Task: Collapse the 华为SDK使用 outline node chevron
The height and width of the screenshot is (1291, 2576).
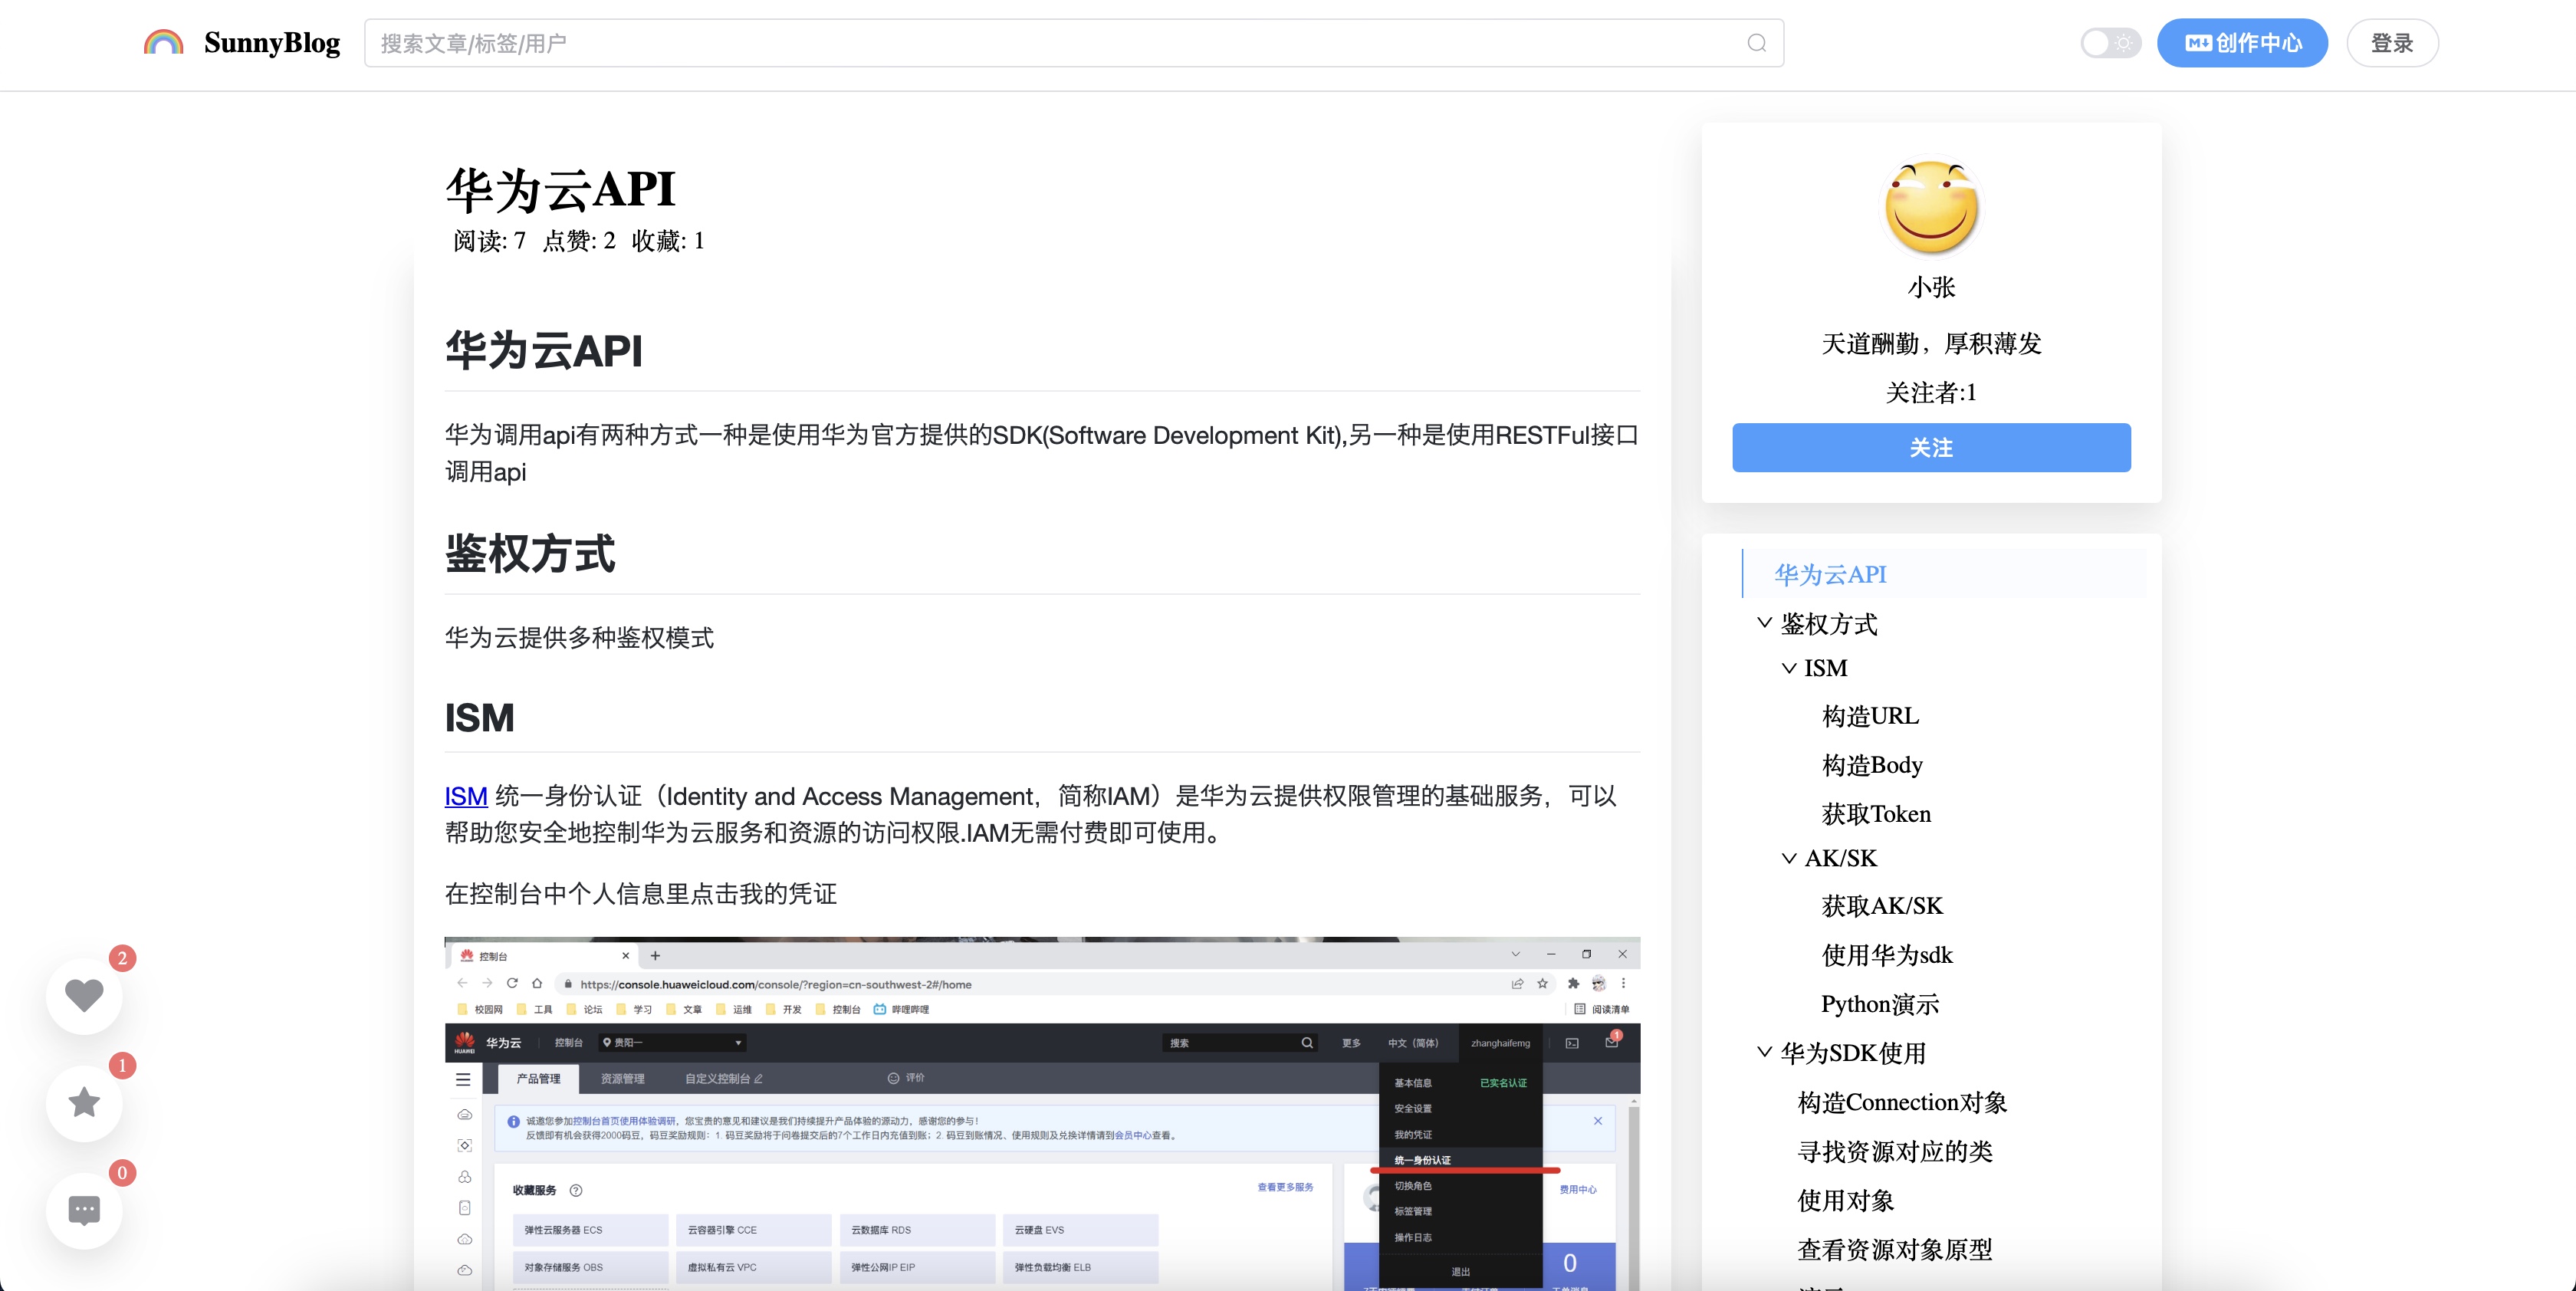Action: (x=1764, y=1052)
